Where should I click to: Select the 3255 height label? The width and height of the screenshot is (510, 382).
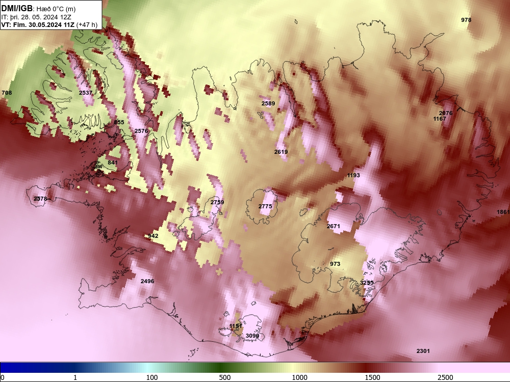[367, 283]
